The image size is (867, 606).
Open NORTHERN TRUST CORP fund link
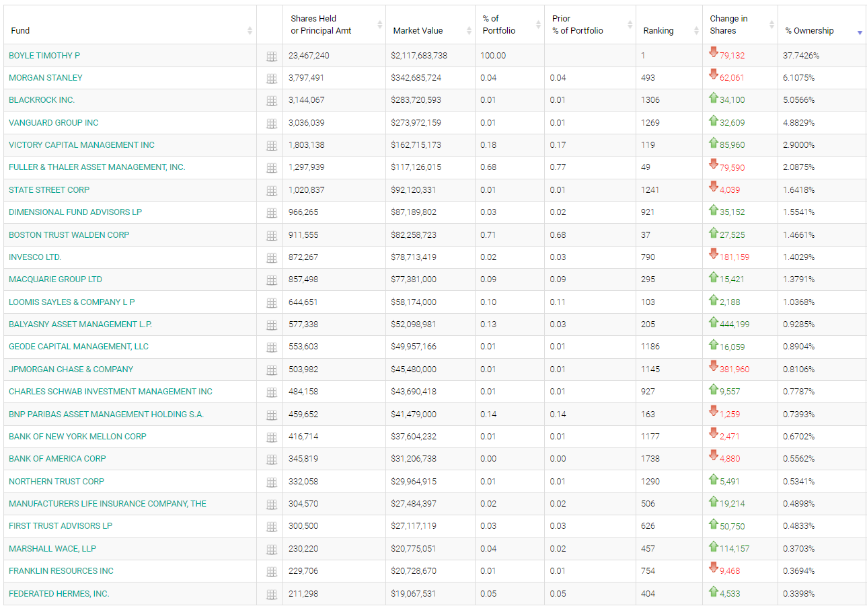pos(56,481)
